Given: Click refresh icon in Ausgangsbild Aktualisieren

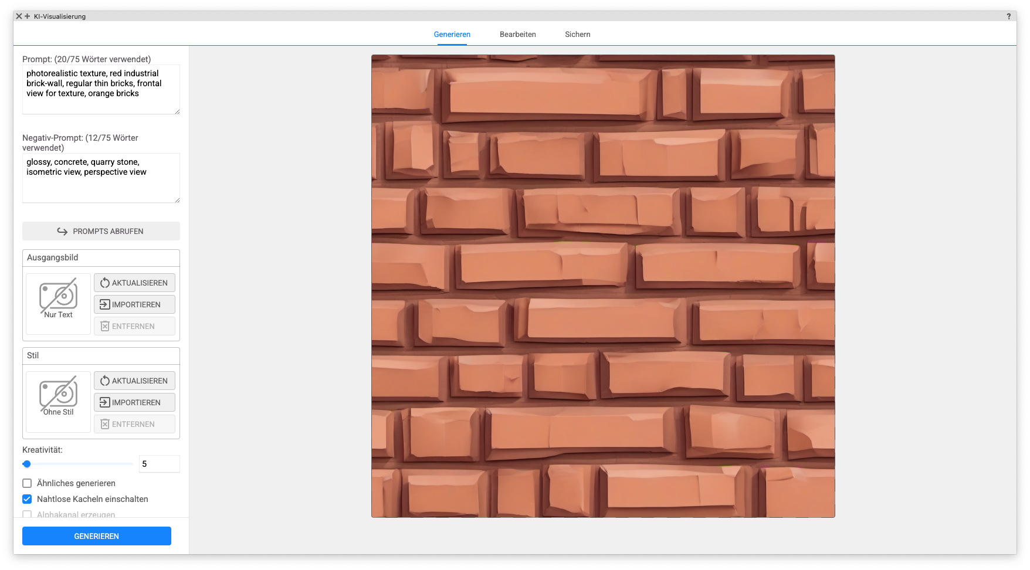Looking at the screenshot, I should click(x=104, y=283).
